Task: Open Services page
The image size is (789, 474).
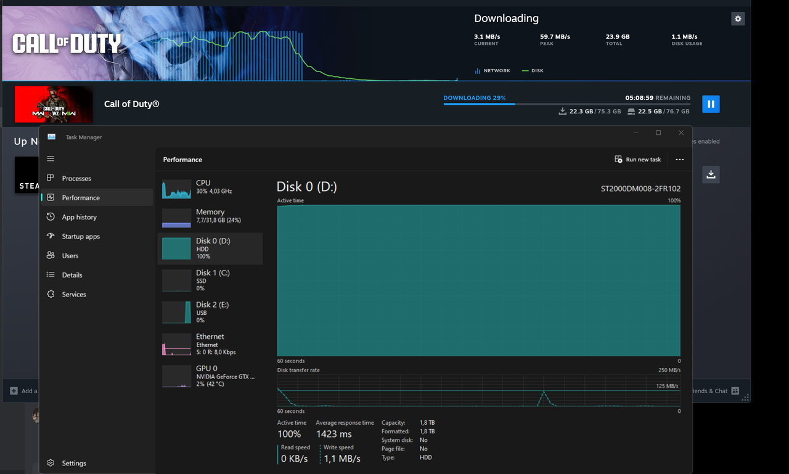Action: pos(97,294)
